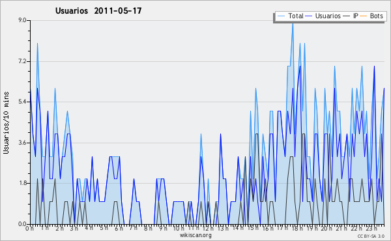Click the x-axis label '13 h'
This screenshot has width=391, height=241.
223,228
